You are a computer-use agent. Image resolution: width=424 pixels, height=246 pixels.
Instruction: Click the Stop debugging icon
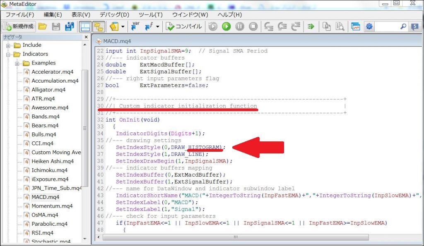pos(253,26)
